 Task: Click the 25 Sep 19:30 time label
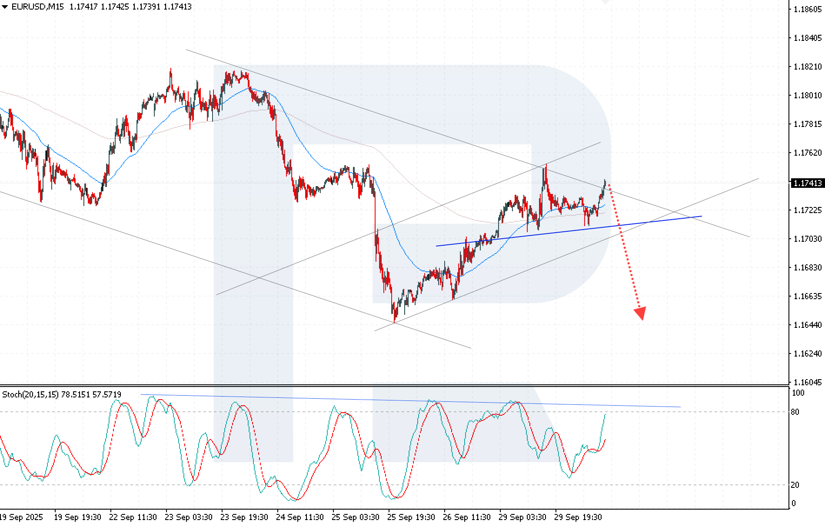(x=411, y=517)
